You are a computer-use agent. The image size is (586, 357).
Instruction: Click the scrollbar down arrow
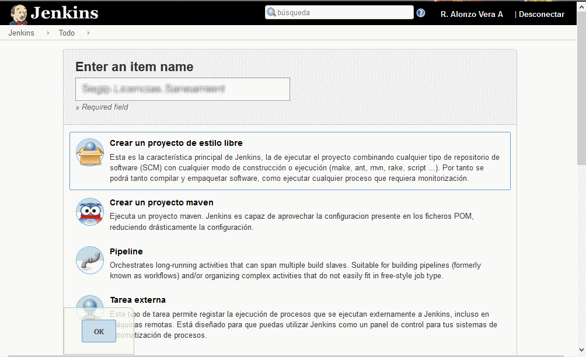[581, 350]
